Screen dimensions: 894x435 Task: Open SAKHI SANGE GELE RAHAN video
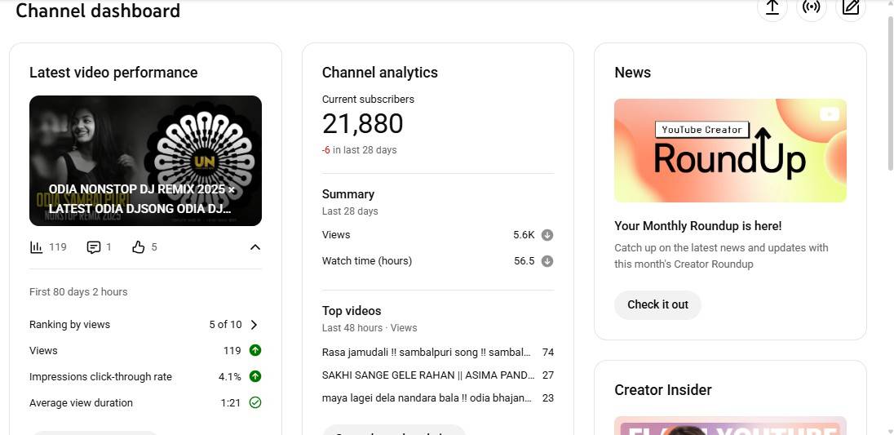428,375
